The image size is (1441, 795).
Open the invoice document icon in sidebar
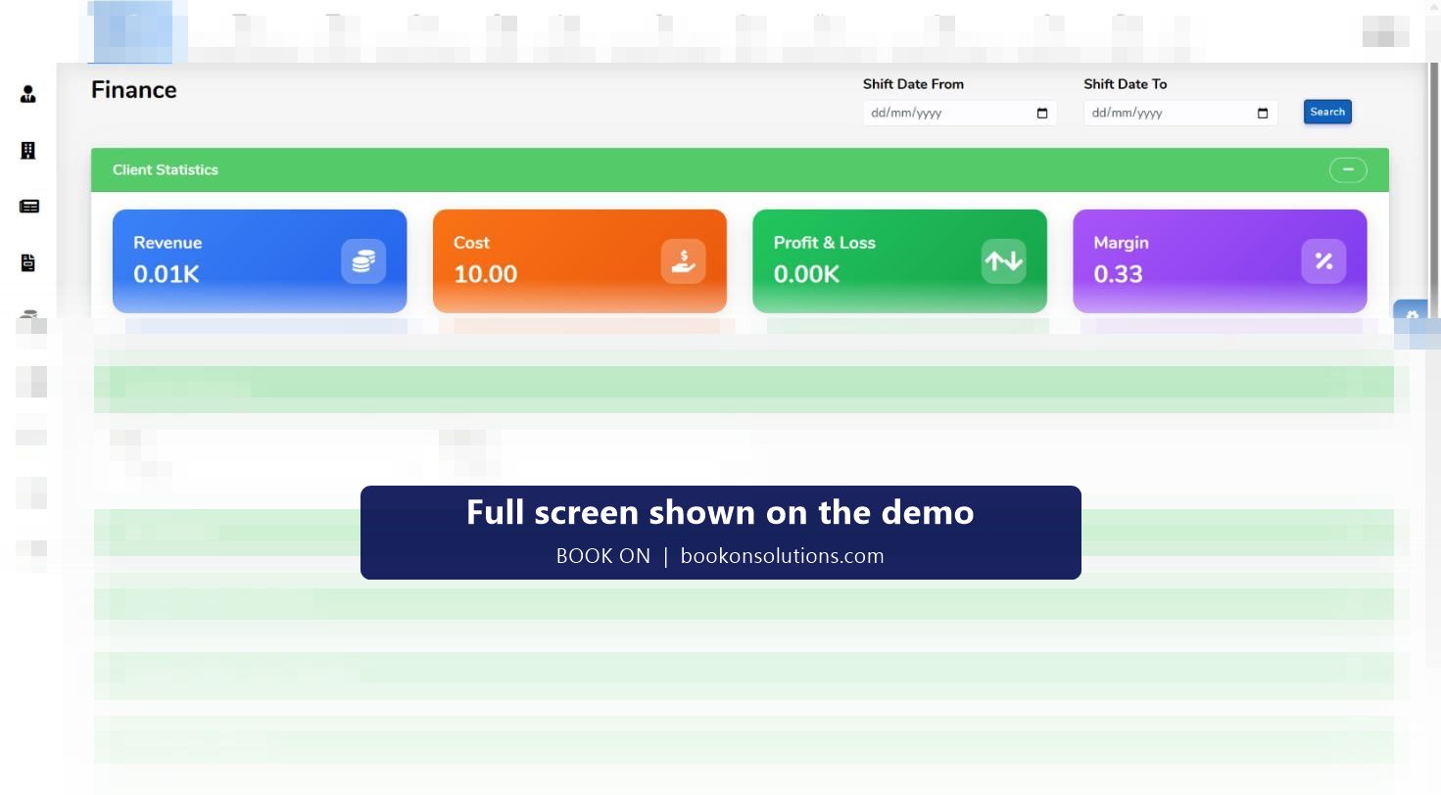pos(27,262)
